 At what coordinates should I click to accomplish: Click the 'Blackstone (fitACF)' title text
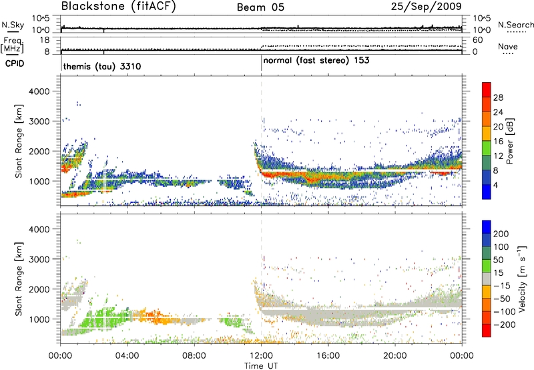point(119,6)
